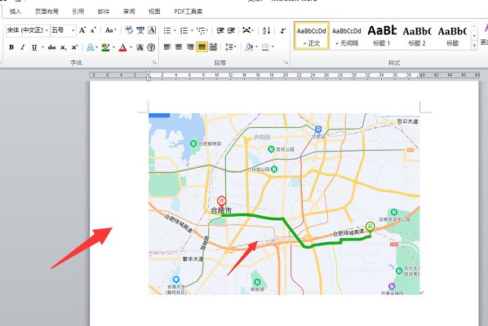Image resolution: width=488 pixels, height=326 pixels.
Task: Open shading color dropdown arrow
Action: click(x=256, y=47)
